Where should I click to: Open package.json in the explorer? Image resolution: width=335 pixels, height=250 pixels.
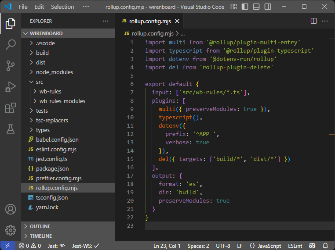(x=52, y=168)
